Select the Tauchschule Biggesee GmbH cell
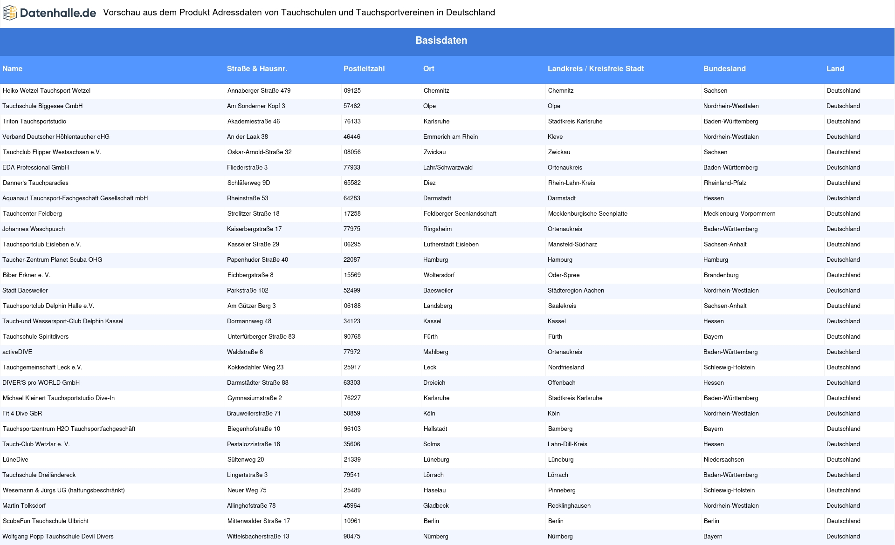895x545 pixels. pos(42,106)
